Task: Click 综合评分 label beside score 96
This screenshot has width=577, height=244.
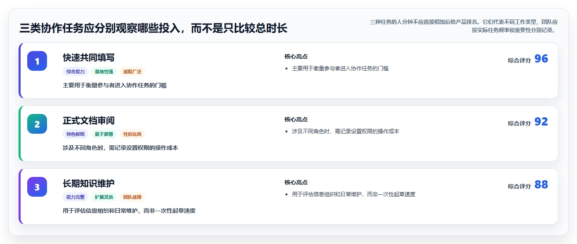Action: [x=519, y=60]
